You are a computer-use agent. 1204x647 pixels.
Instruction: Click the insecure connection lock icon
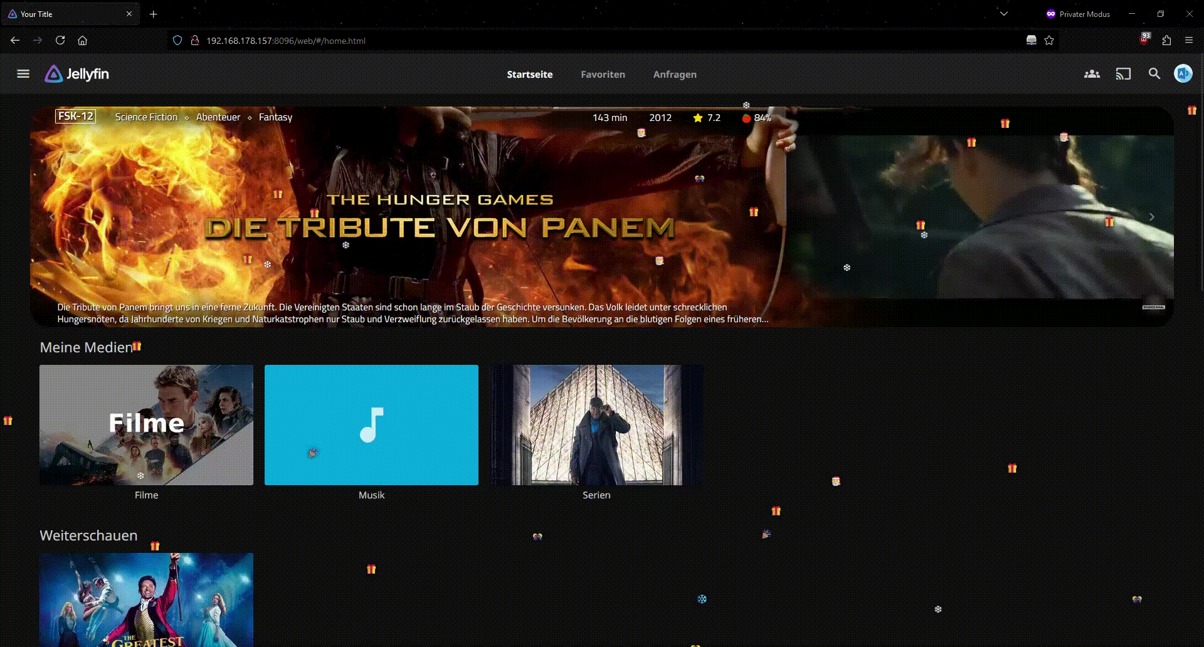tap(195, 40)
